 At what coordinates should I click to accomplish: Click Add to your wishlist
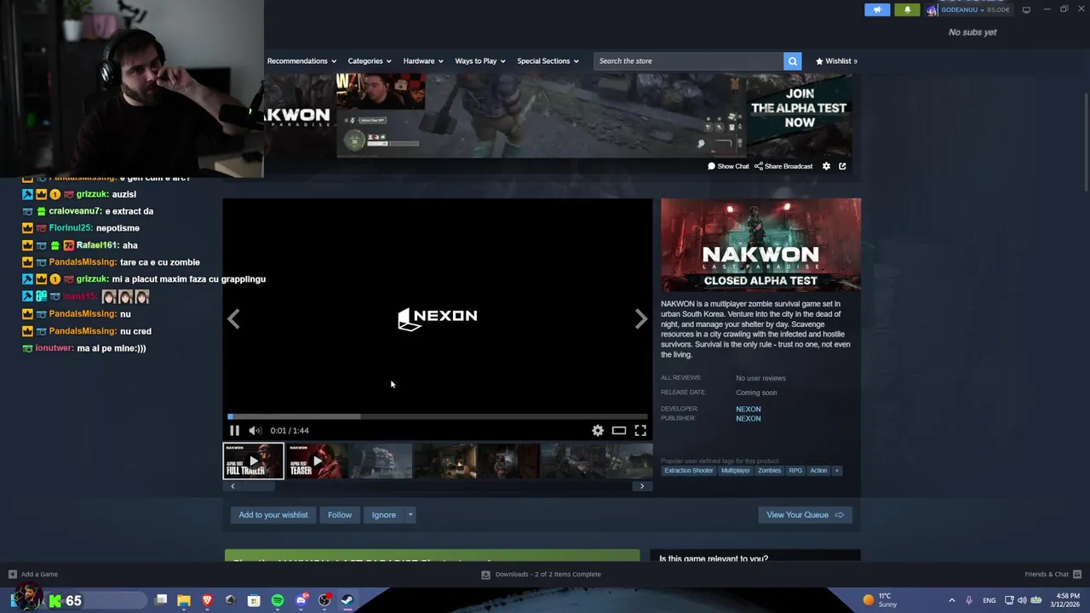coord(273,515)
